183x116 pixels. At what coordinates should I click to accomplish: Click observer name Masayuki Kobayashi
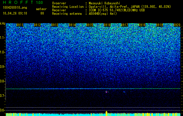104,3
